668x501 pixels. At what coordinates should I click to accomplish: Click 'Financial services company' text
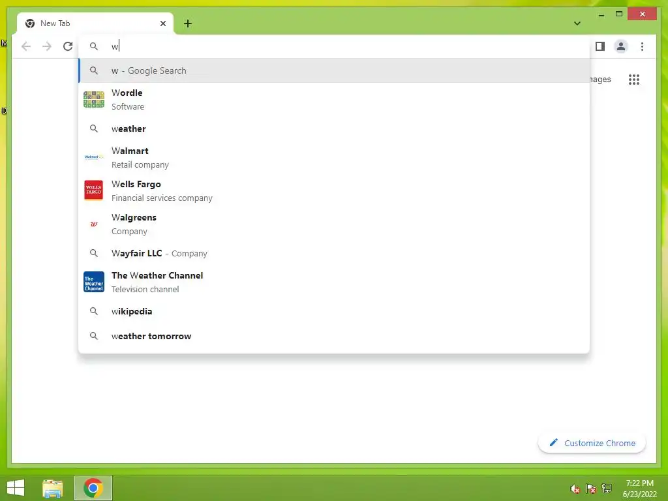point(162,198)
